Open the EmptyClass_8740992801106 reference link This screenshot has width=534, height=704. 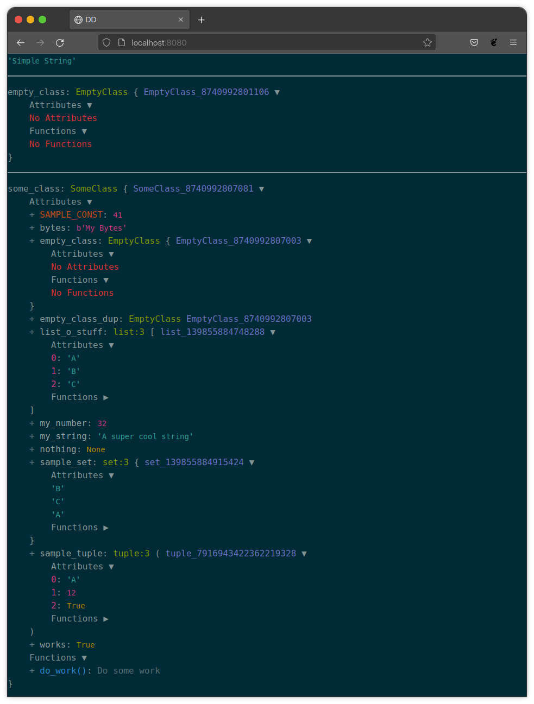pos(206,92)
